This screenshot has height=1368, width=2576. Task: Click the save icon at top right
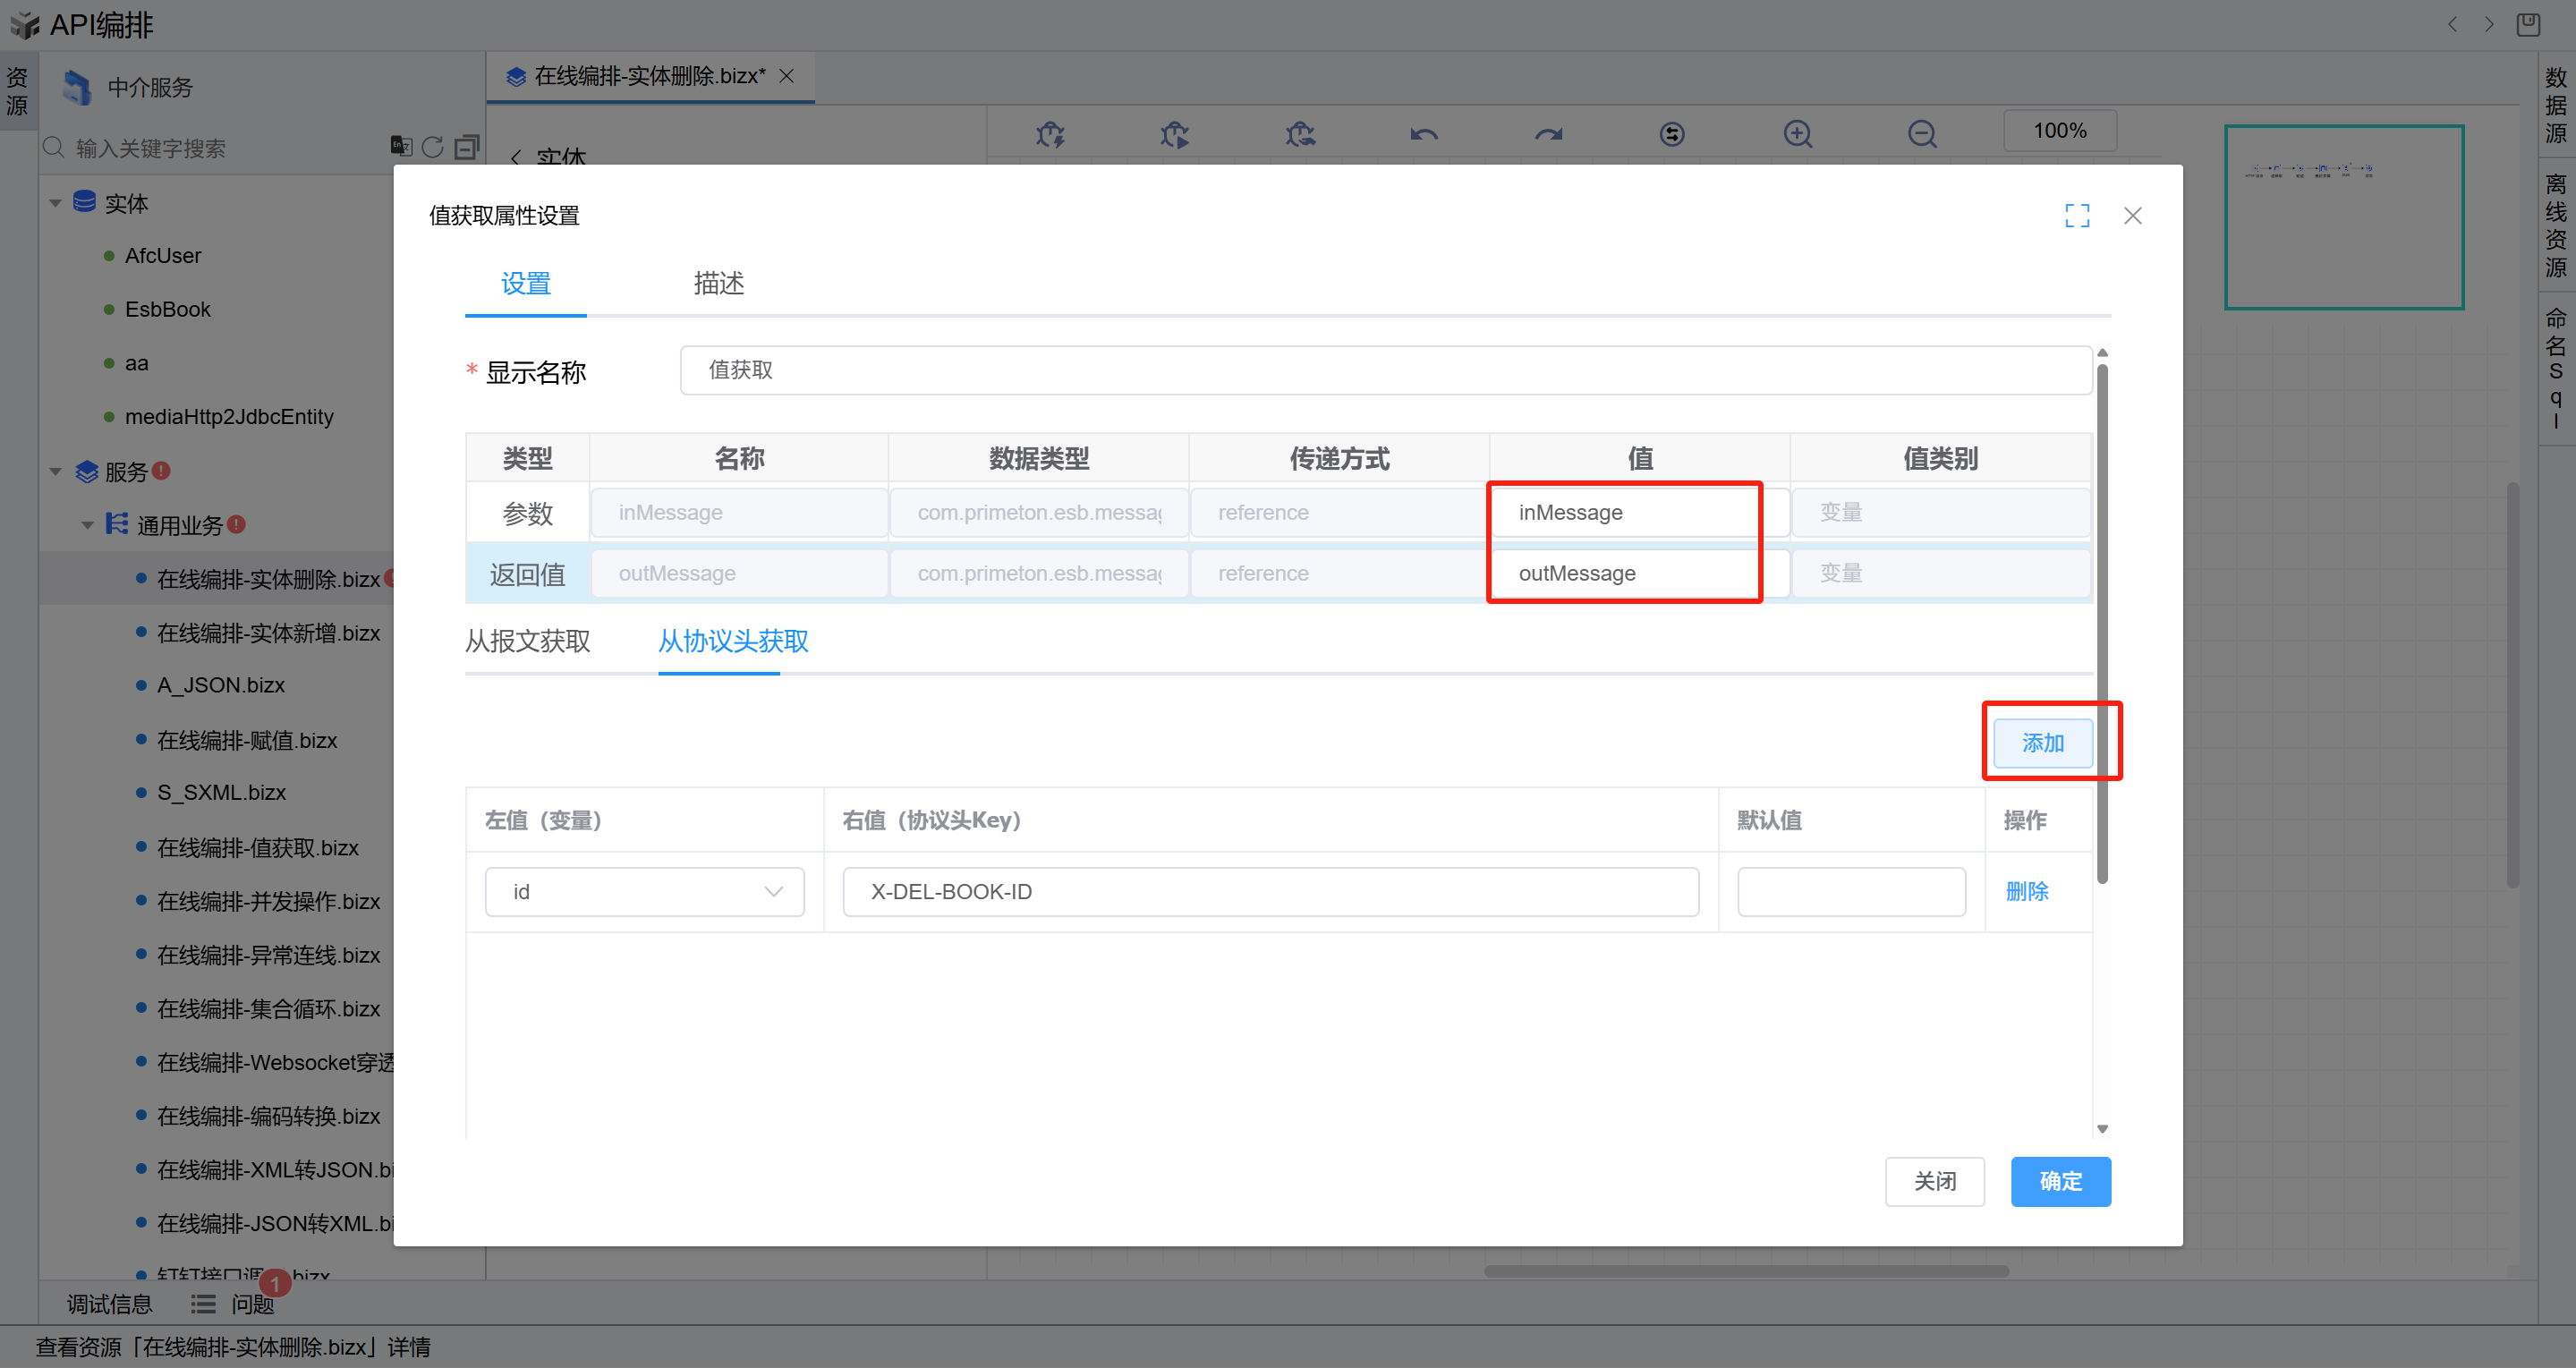[x=2528, y=24]
